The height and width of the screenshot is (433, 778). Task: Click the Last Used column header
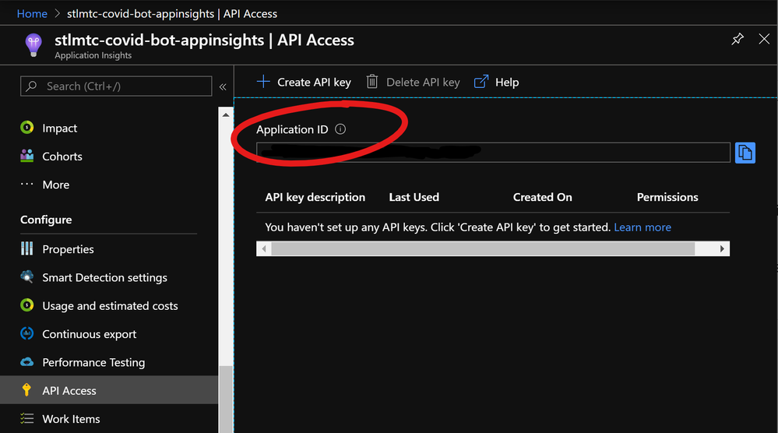pos(414,197)
